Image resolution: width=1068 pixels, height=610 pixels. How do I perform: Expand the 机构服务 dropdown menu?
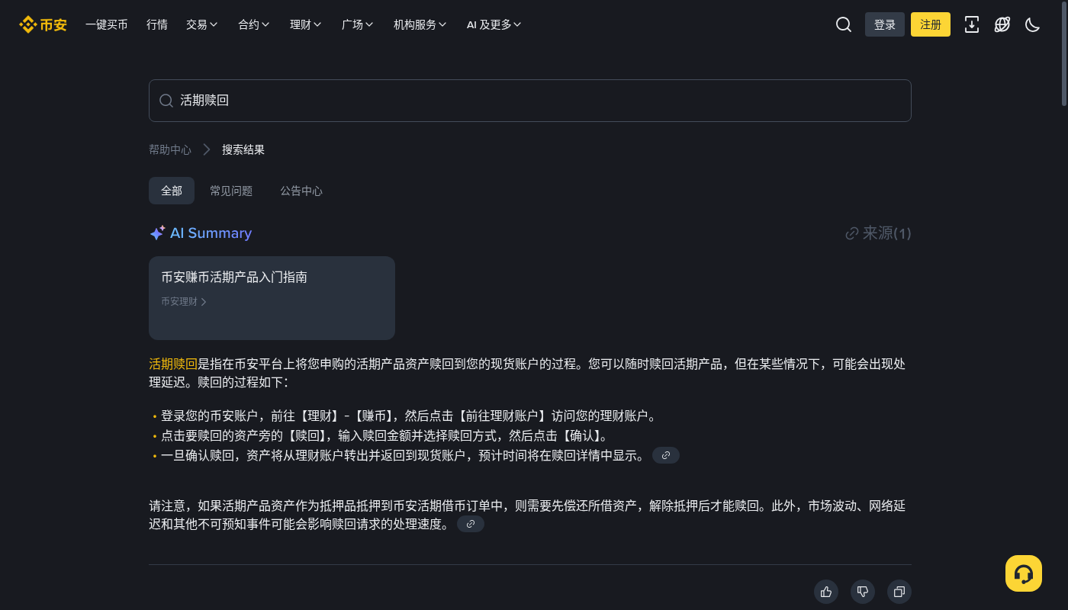[420, 24]
